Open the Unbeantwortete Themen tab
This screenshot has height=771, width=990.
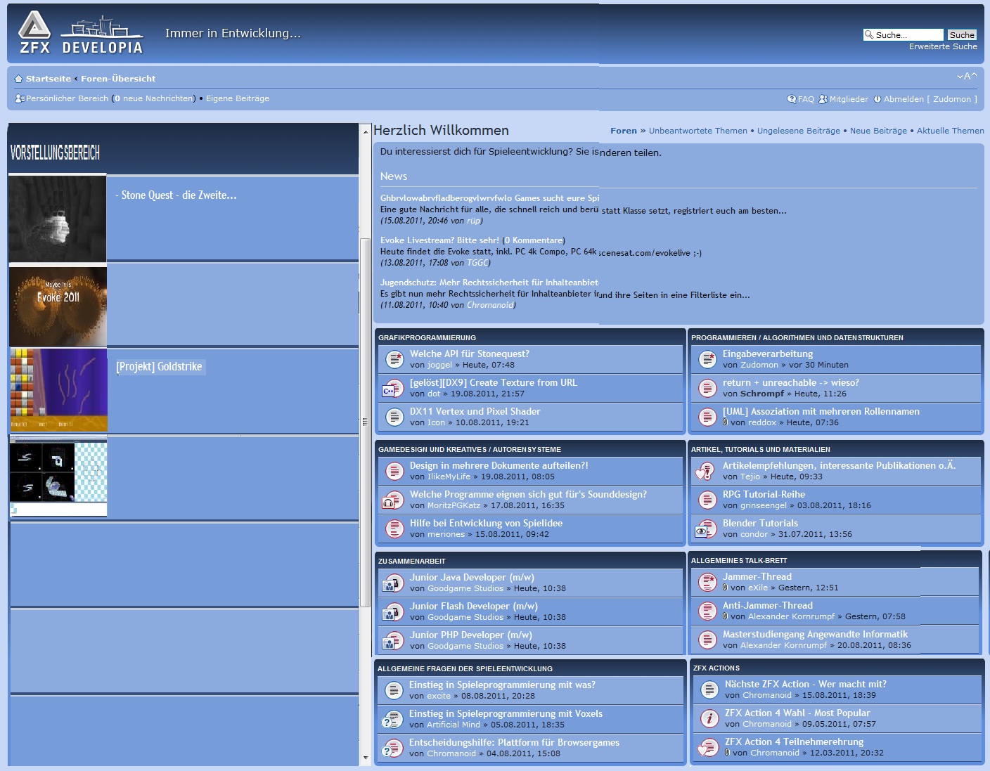point(697,131)
